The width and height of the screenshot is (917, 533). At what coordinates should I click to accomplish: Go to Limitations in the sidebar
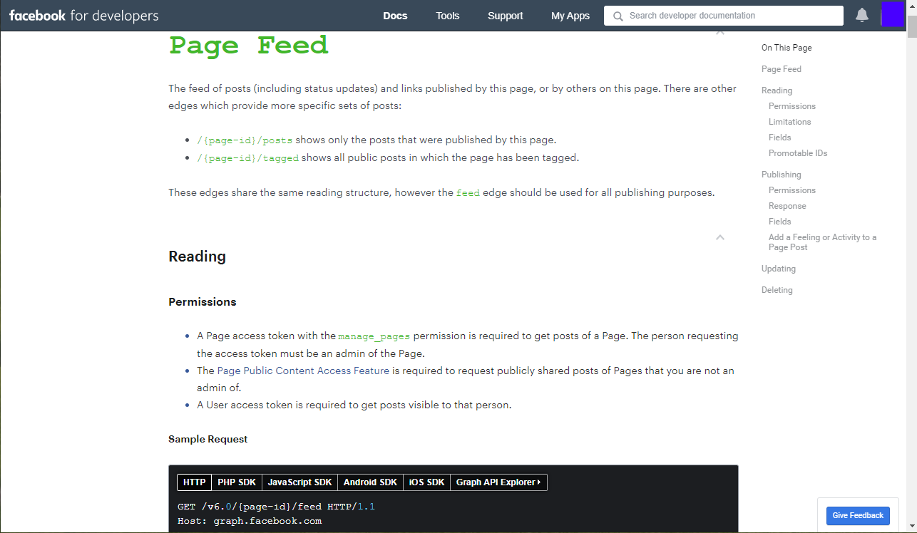789,122
